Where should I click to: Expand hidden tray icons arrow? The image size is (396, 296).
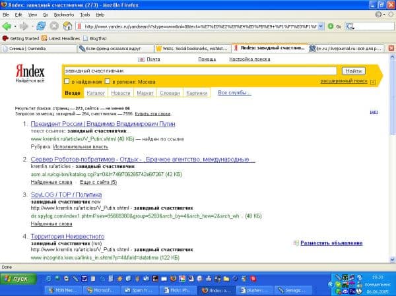click(331, 284)
